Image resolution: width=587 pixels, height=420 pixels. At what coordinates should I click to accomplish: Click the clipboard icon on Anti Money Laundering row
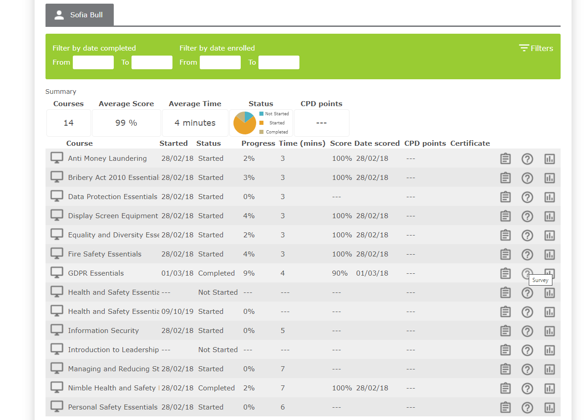[505, 159]
